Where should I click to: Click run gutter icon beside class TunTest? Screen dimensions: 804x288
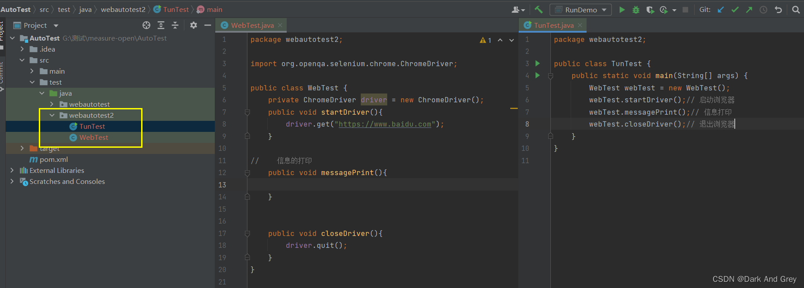pyautogui.click(x=538, y=64)
